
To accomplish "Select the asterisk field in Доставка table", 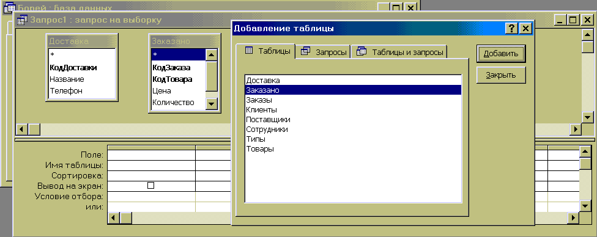I will pyautogui.click(x=82, y=55).
